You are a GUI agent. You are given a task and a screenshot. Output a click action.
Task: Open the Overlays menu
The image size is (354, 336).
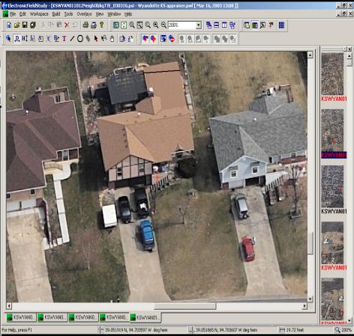point(84,14)
